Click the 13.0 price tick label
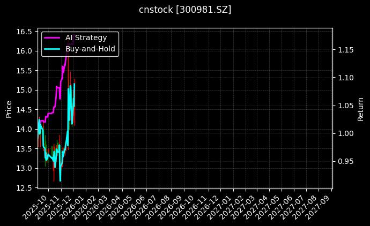 24,169
